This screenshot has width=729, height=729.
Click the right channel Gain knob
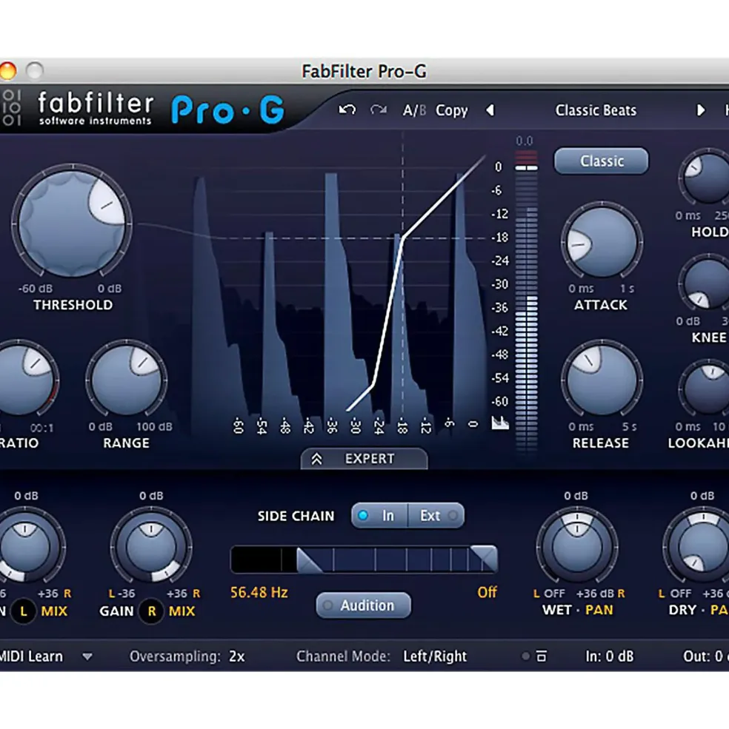(151, 547)
